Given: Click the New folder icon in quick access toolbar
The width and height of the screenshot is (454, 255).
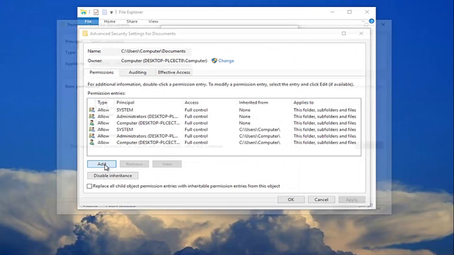Looking at the screenshot, I should (x=104, y=12).
